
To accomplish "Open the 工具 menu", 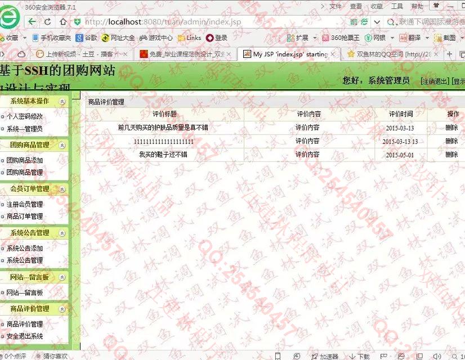I will pyautogui.click(x=397, y=6).
